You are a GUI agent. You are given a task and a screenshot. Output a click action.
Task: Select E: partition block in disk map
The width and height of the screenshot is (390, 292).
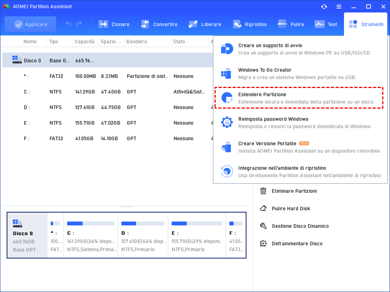[197, 235]
